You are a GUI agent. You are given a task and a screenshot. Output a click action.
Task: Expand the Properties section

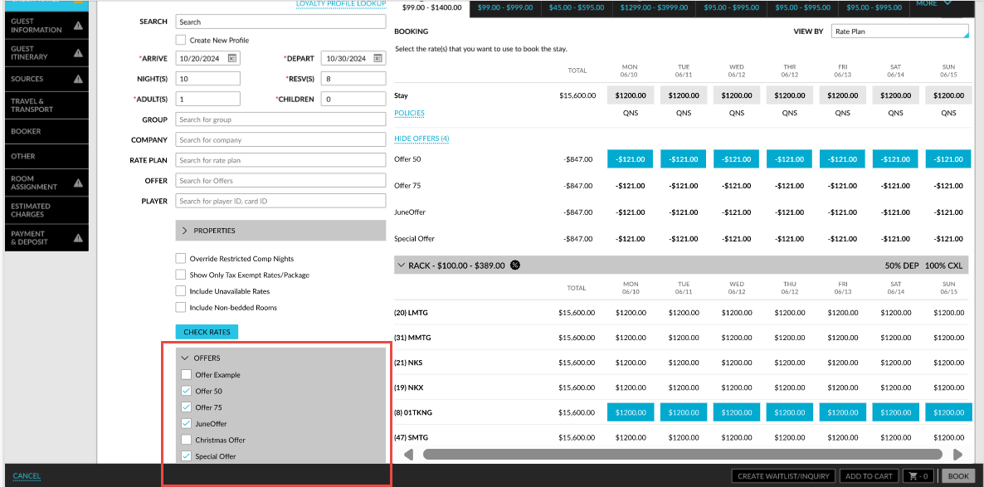tap(280, 231)
